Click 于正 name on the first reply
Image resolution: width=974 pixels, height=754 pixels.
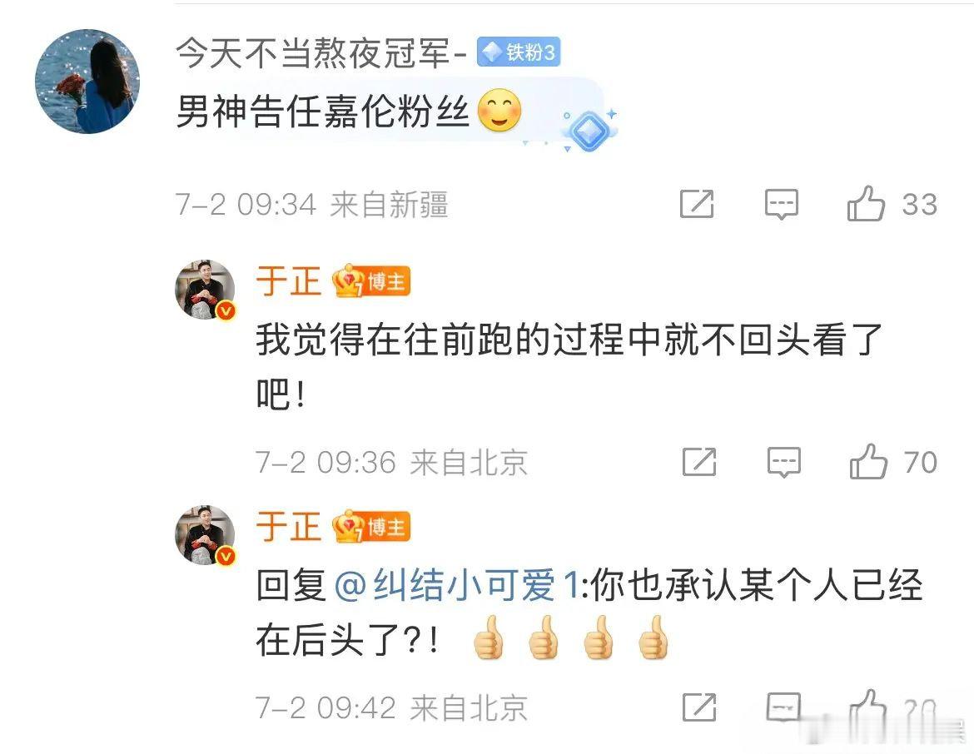coord(288,282)
